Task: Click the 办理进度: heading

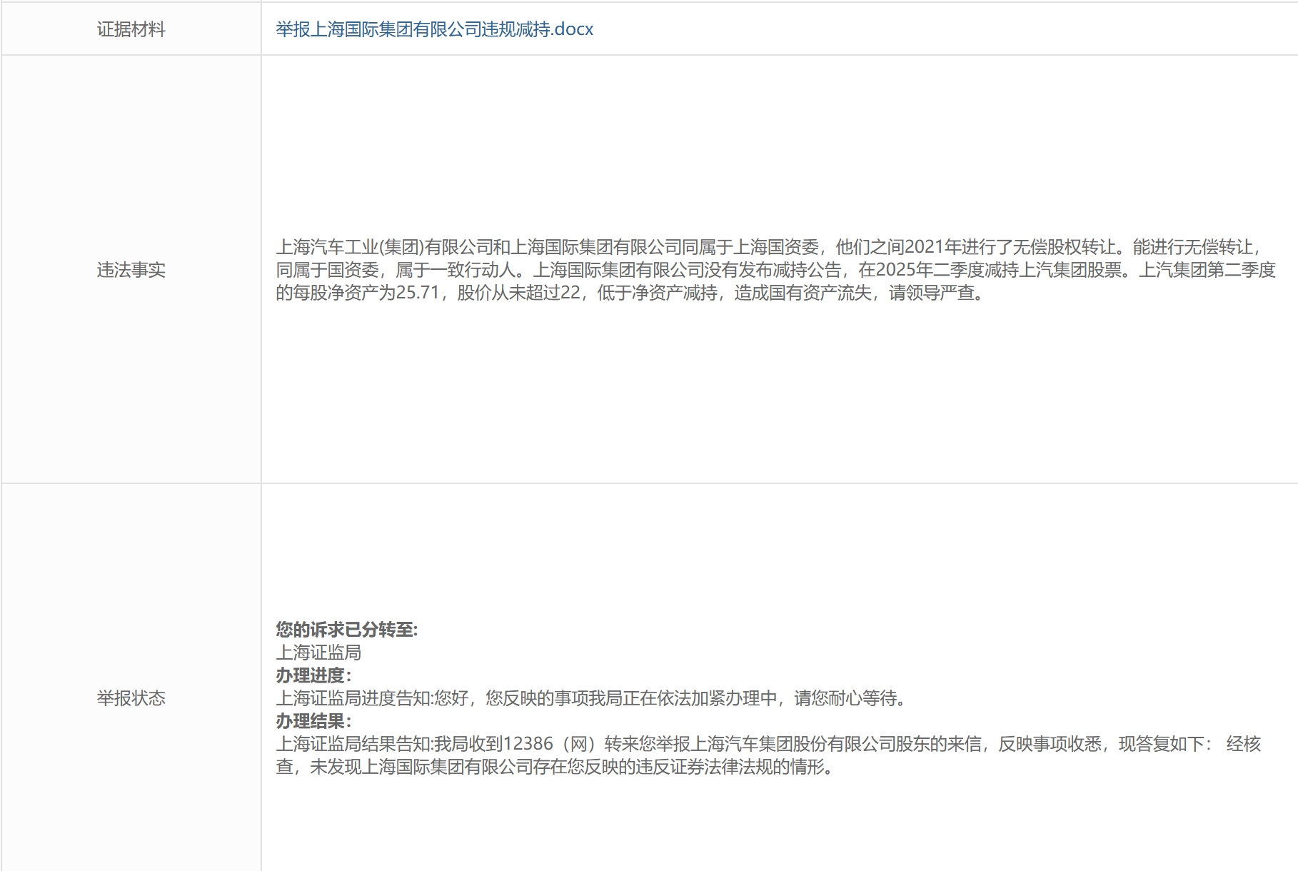Action: pos(313,675)
